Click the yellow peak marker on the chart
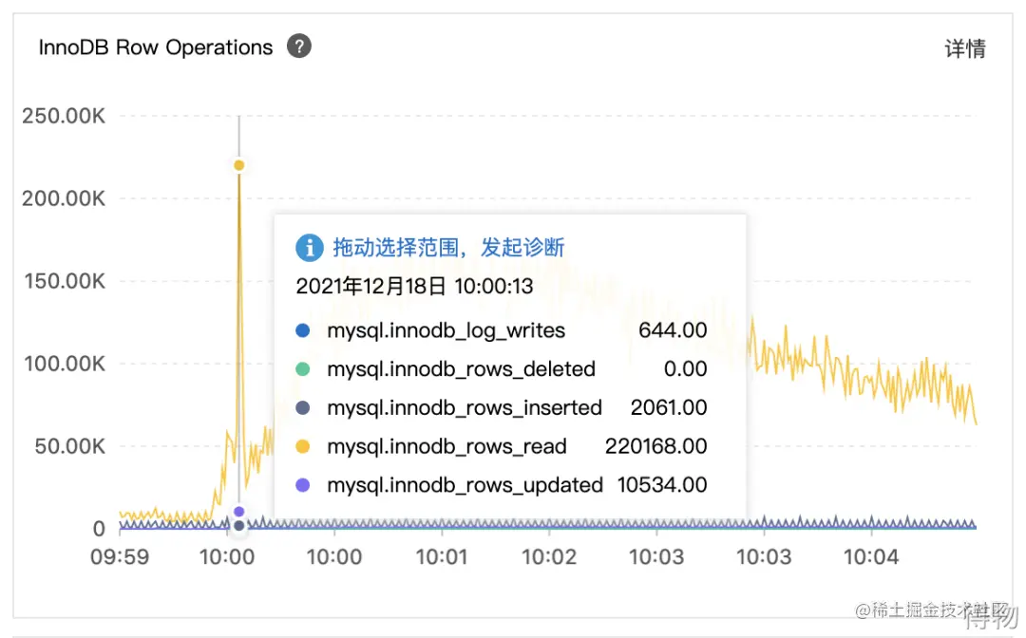The height and width of the screenshot is (638, 1026). click(238, 163)
